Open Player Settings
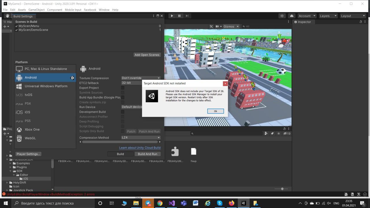The width and height of the screenshot is (370, 208). click(28, 154)
